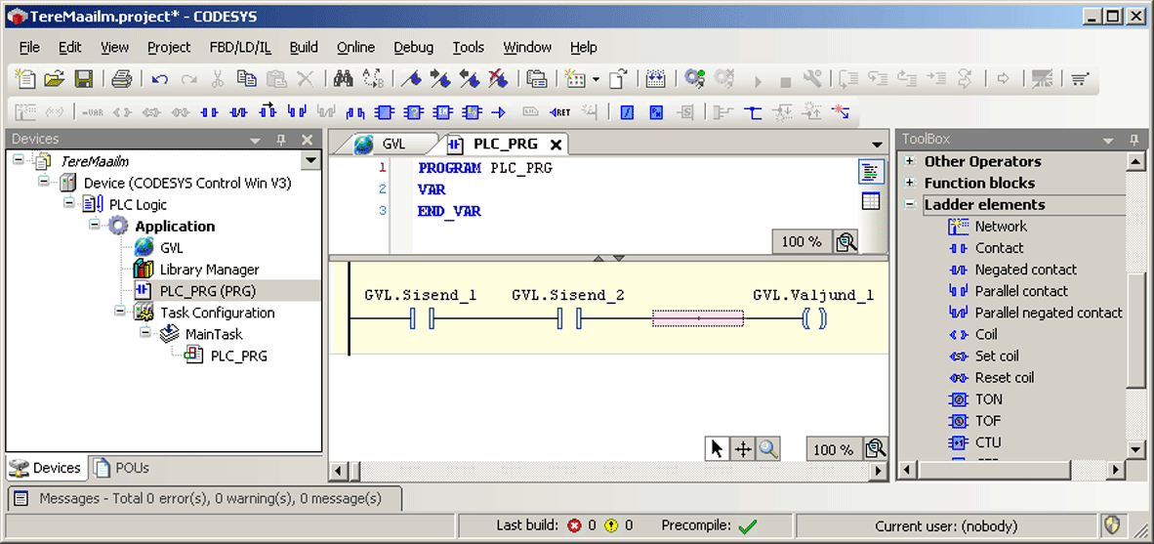Viewport: 1154px width, 544px height.
Task: Expand the Function blocks toolbox group
Action: tap(910, 183)
